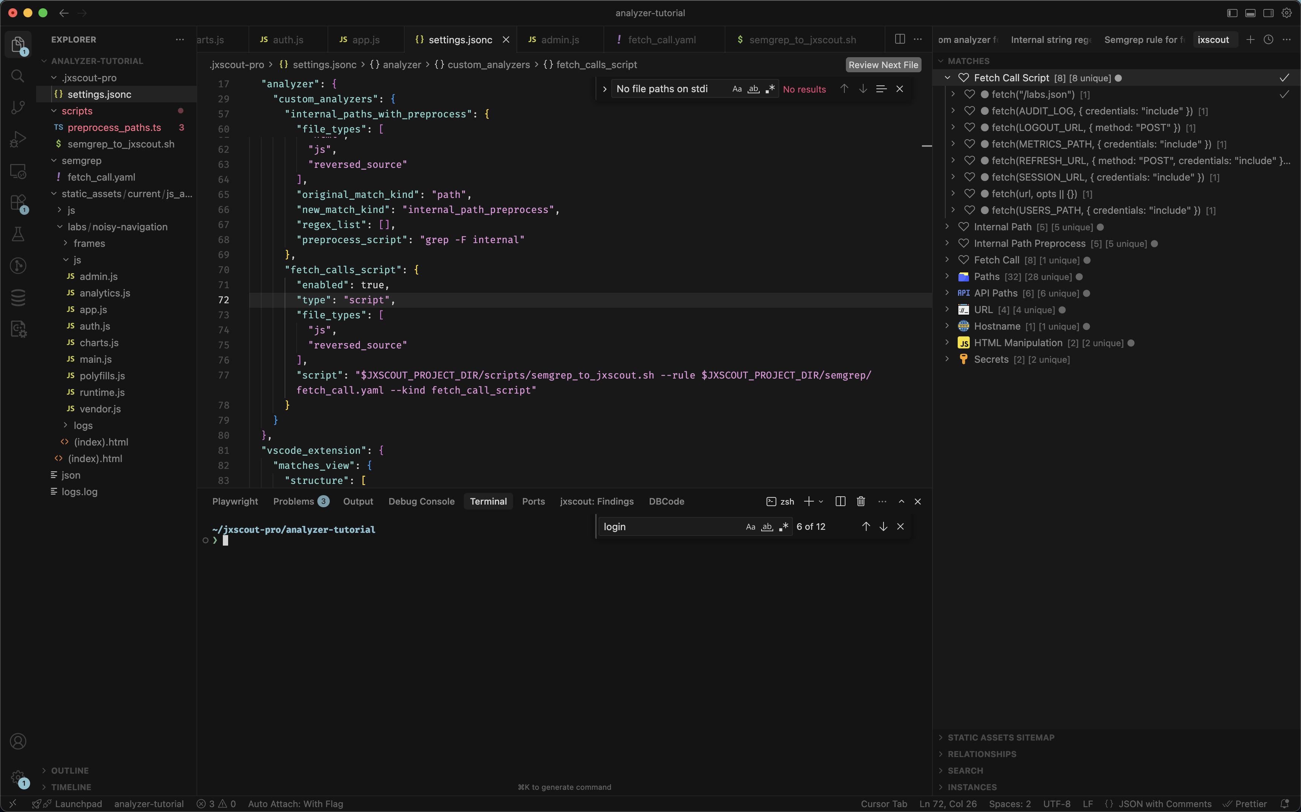Go to next terminal search match
The image size is (1301, 812).
[883, 526]
